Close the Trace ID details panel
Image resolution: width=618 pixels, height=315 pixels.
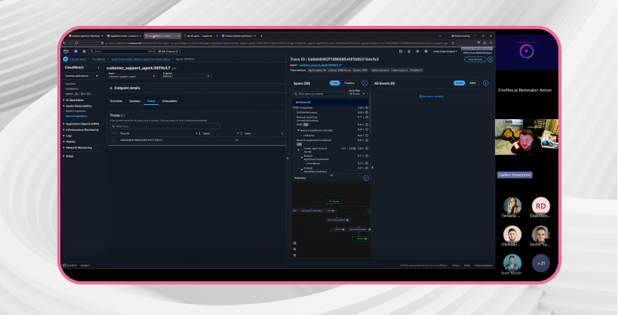point(490,60)
